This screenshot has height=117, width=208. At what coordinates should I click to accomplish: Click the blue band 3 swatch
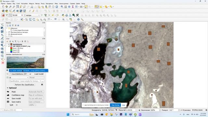[11, 52]
